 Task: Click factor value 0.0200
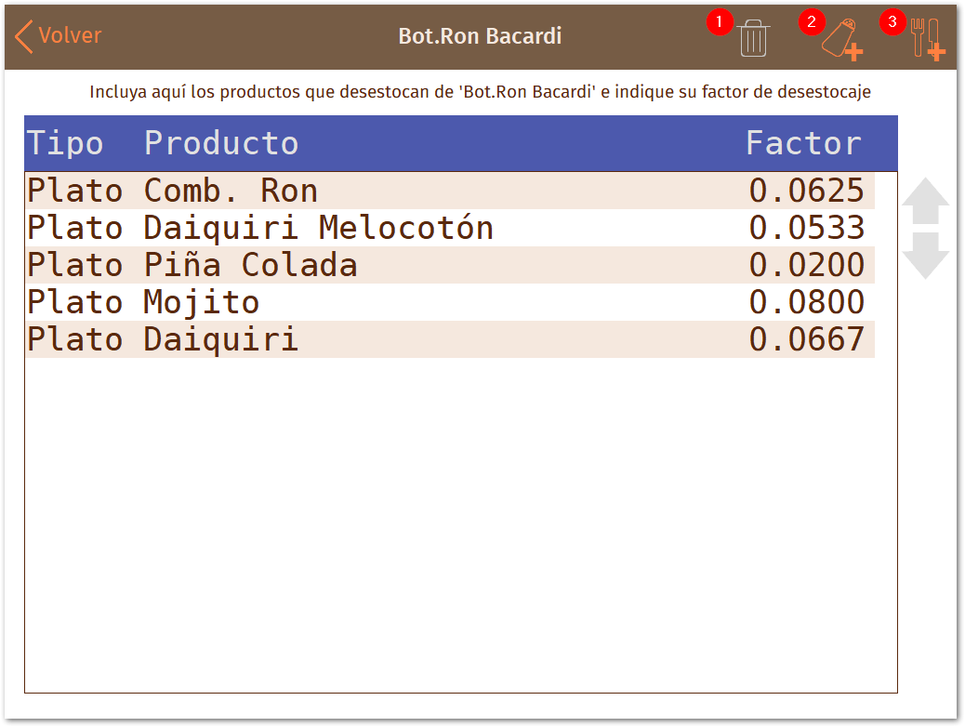coord(806,265)
